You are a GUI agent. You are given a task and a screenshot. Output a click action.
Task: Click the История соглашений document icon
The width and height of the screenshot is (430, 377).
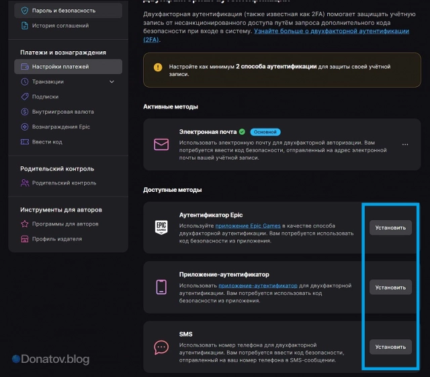pyautogui.click(x=25, y=26)
